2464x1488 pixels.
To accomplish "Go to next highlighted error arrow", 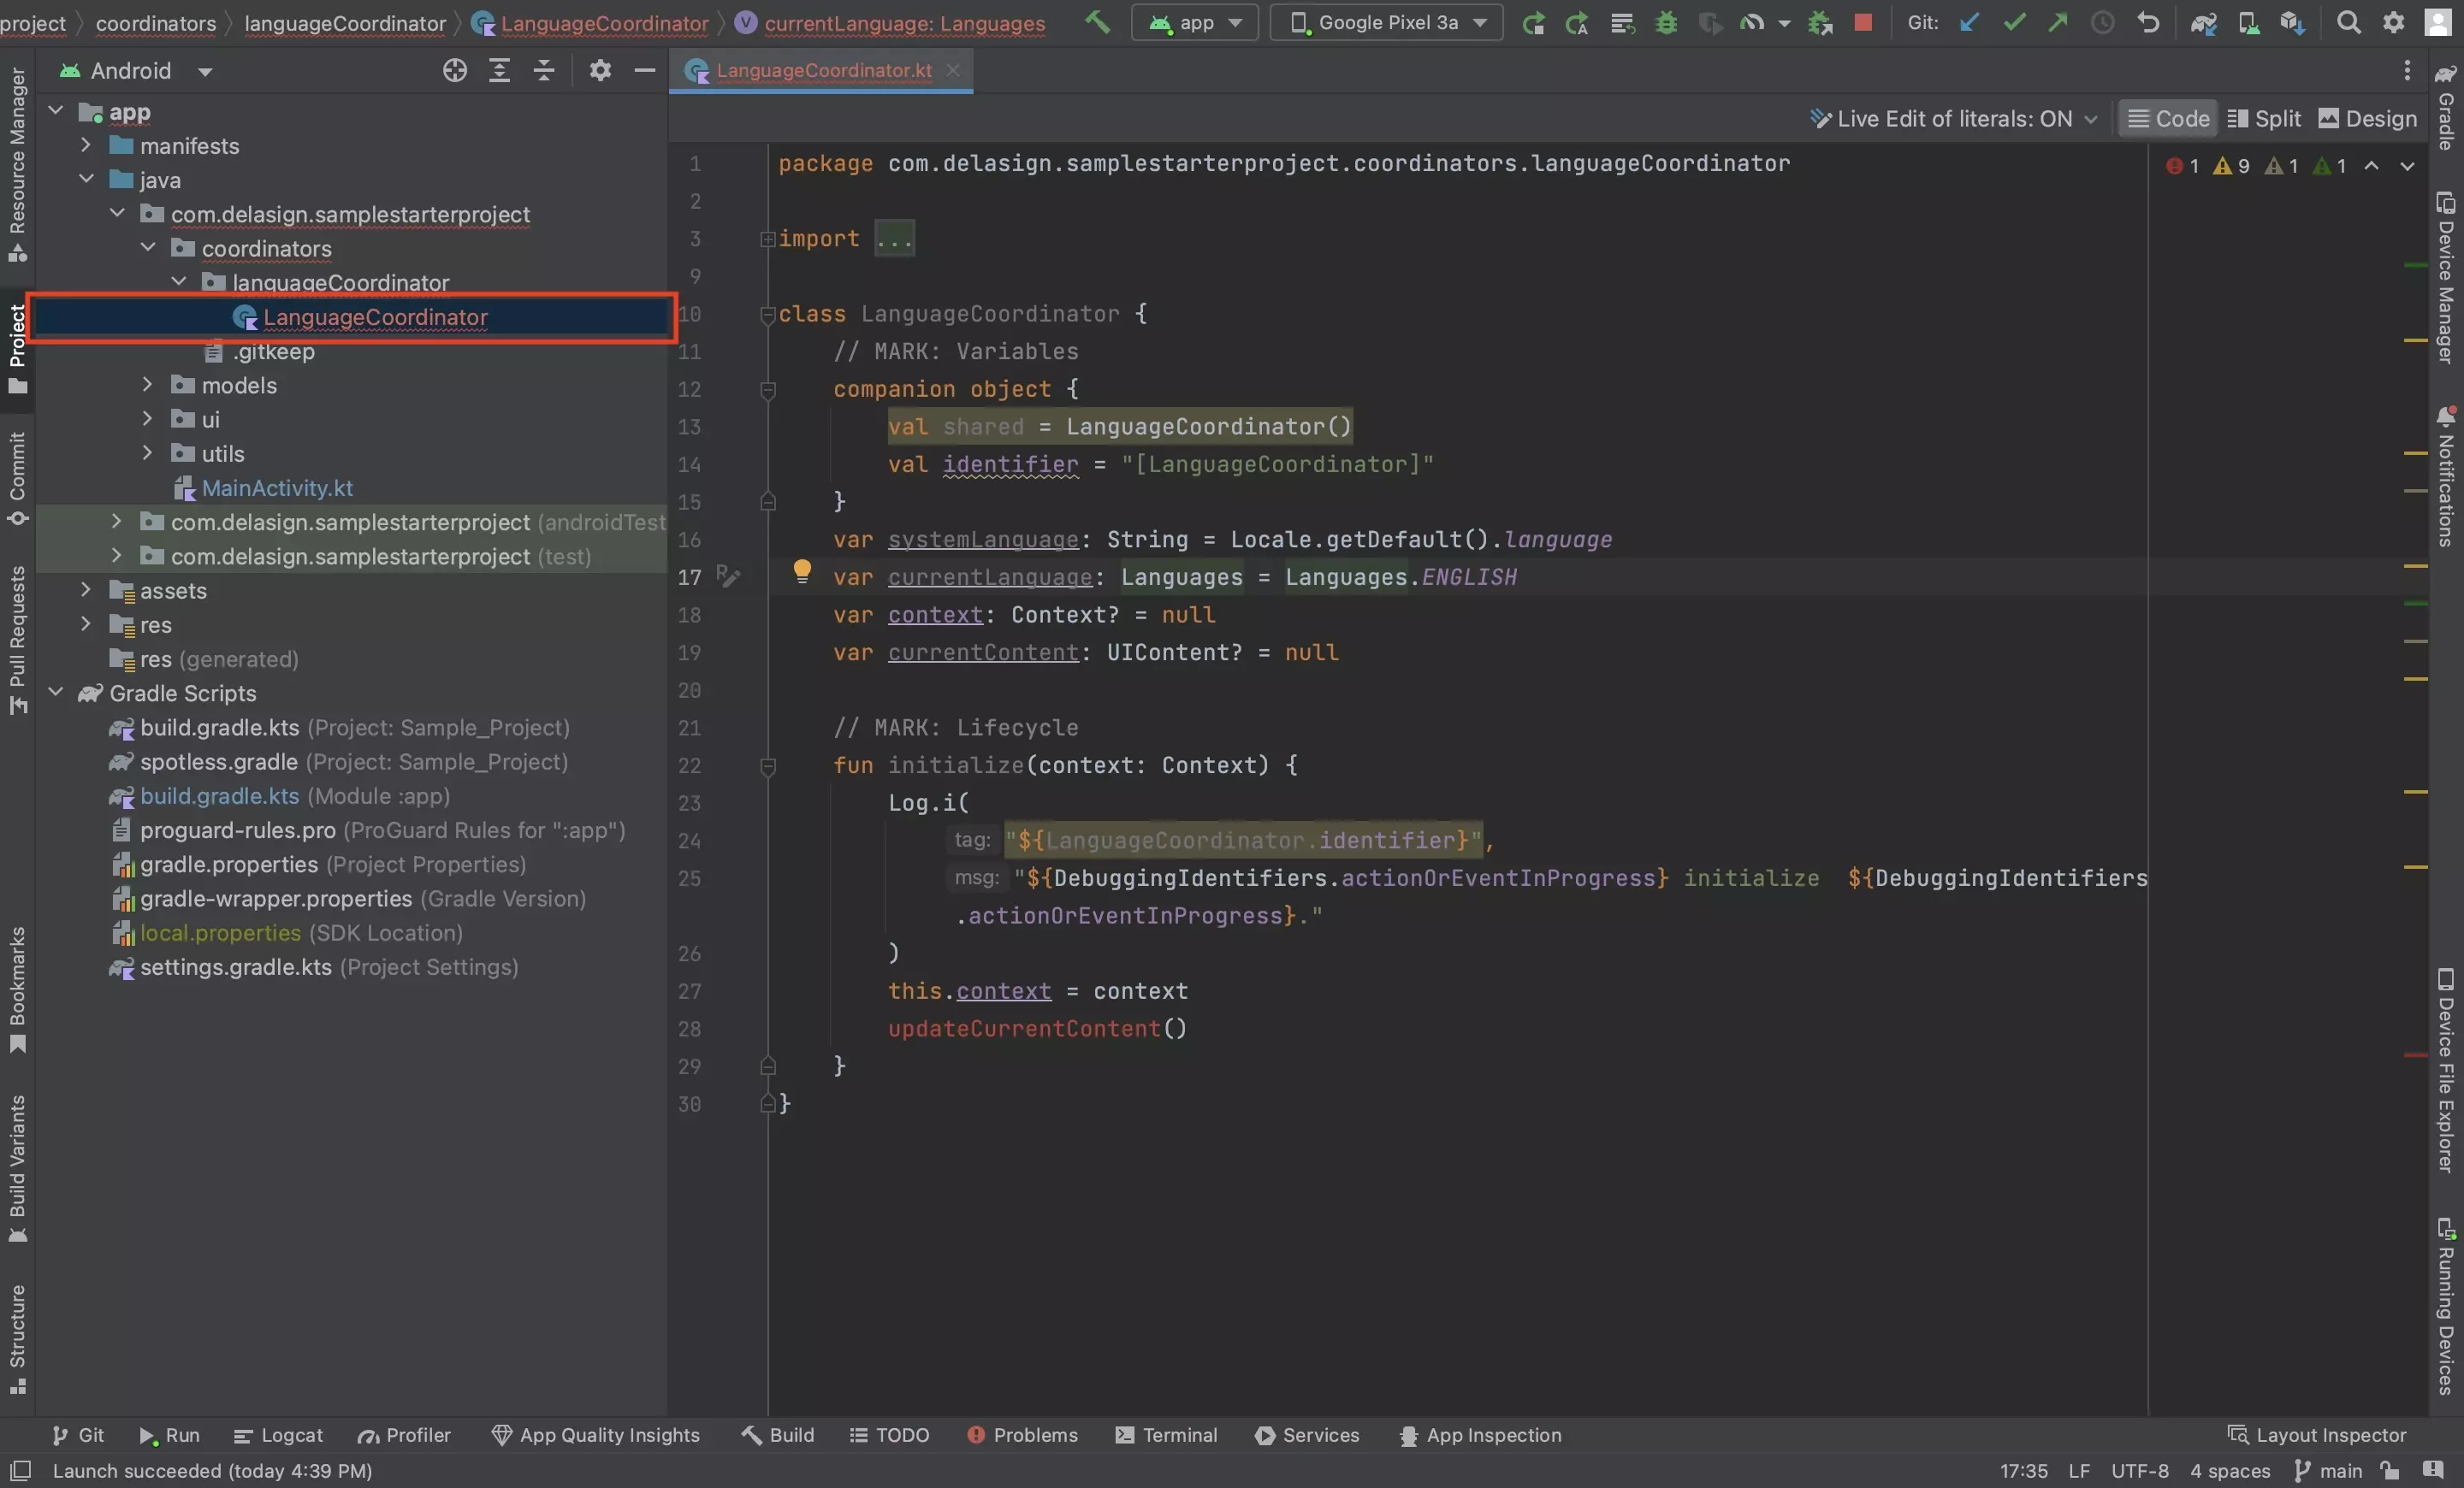I will (x=2408, y=166).
